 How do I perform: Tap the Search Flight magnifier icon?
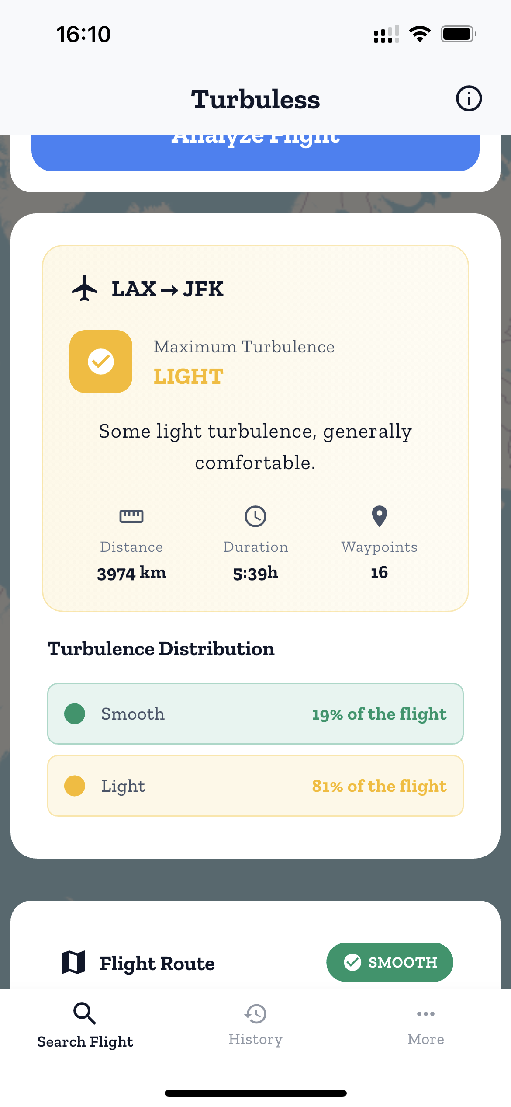[x=85, y=1013]
